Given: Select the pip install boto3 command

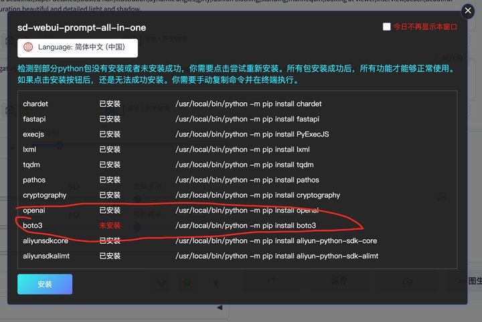Looking at the screenshot, I should coord(246,225).
